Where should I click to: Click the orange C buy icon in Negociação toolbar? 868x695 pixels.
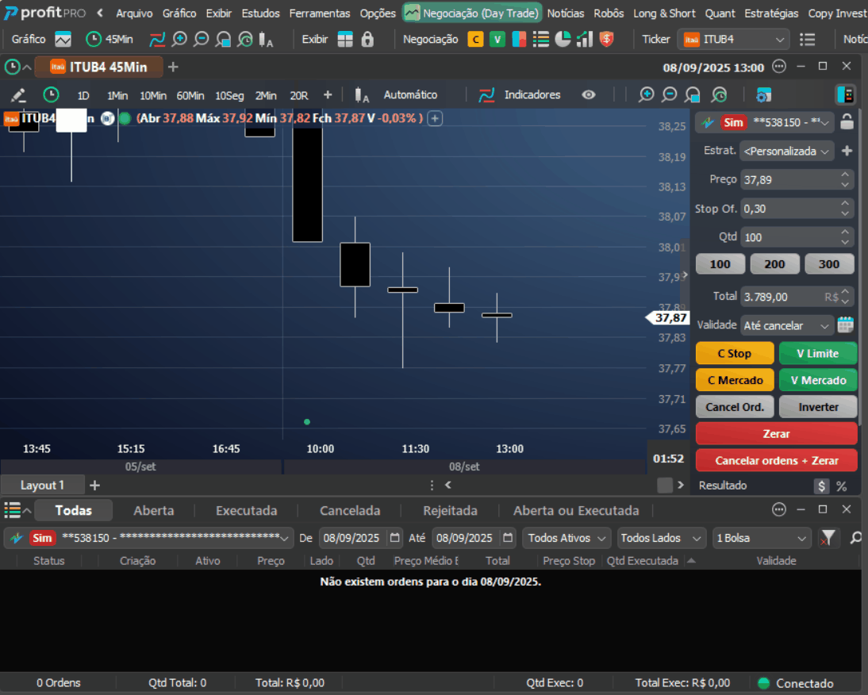[x=475, y=40]
